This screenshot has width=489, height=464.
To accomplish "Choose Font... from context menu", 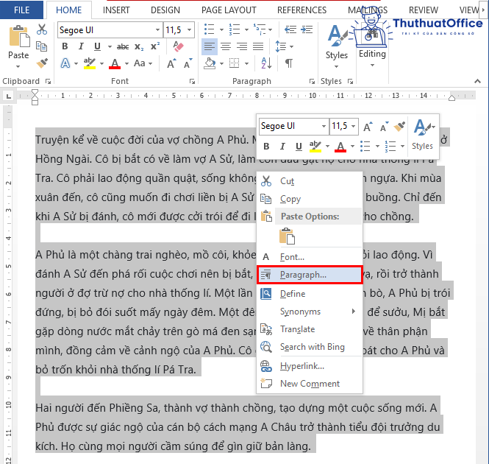I will pyautogui.click(x=310, y=257).
